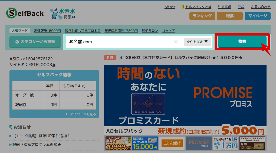Click the main PROMISE プロミスカード banner
Viewport: 276px width, 153px height.
(185, 100)
